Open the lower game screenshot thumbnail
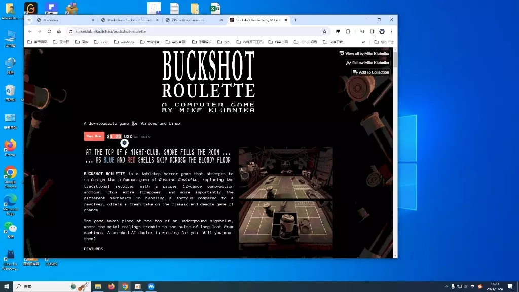This screenshot has width=519, height=292. coord(286,226)
